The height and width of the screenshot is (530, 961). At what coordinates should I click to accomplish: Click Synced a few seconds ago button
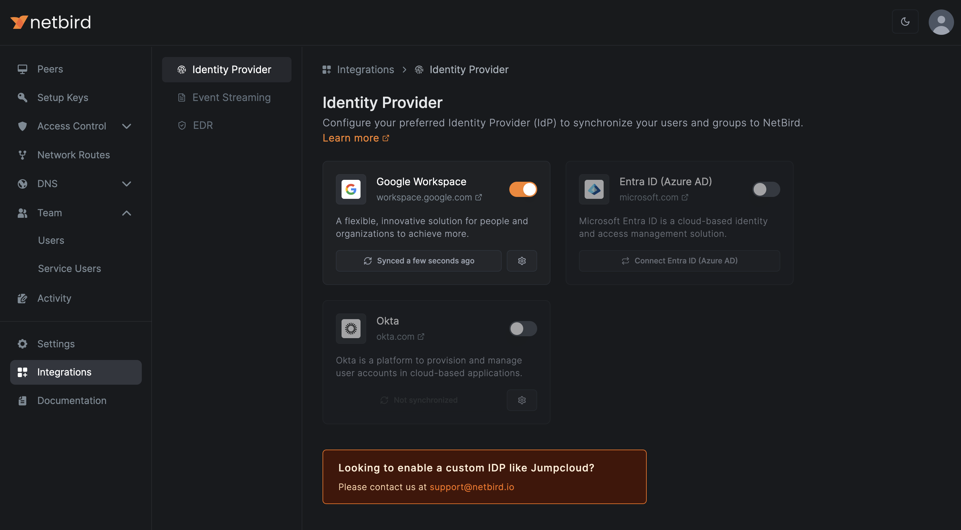418,261
